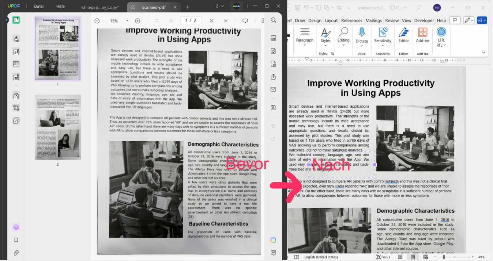Toggle Focus mode in Word status bar
493x261 pixels.
coord(383,257)
